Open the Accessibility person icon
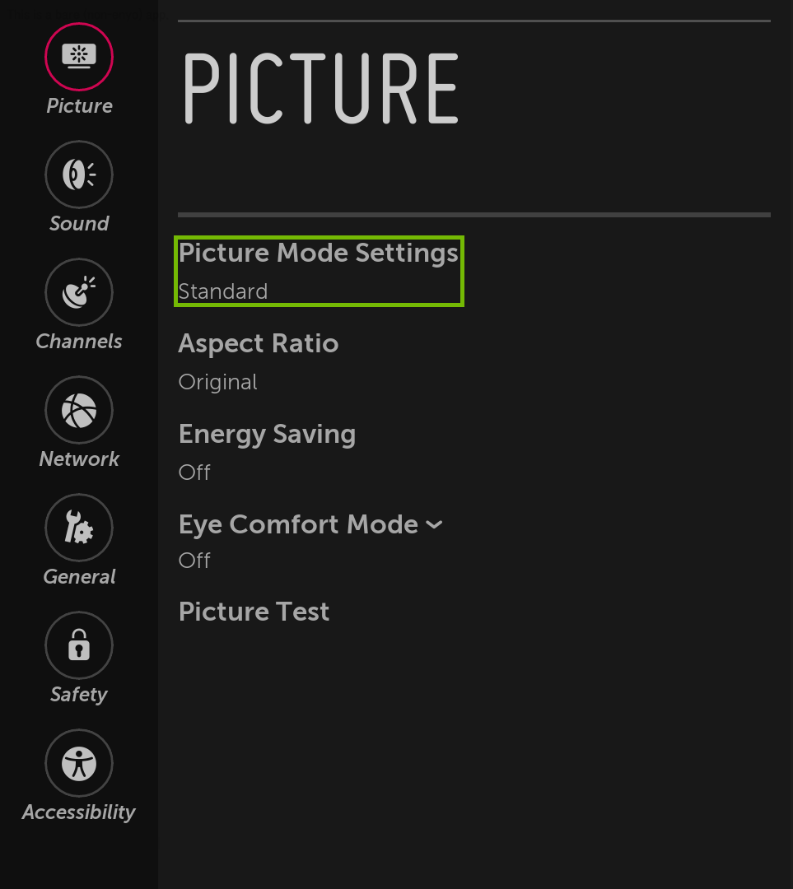The height and width of the screenshot is (889, 793). [x=78, y=763]
